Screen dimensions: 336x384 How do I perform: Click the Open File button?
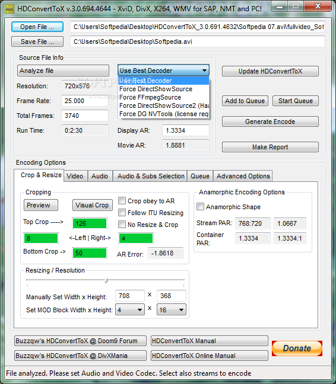[37, 27]
